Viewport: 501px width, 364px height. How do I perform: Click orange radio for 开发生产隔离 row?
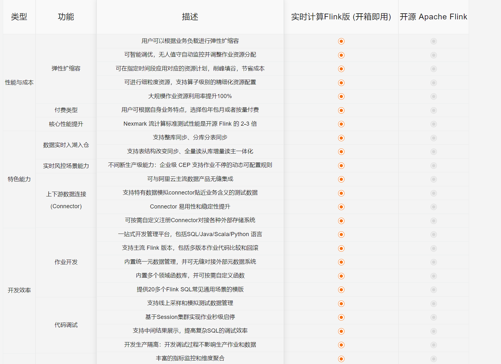[341, 345]
